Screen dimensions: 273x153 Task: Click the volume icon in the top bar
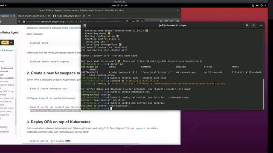tap(257, 6)
